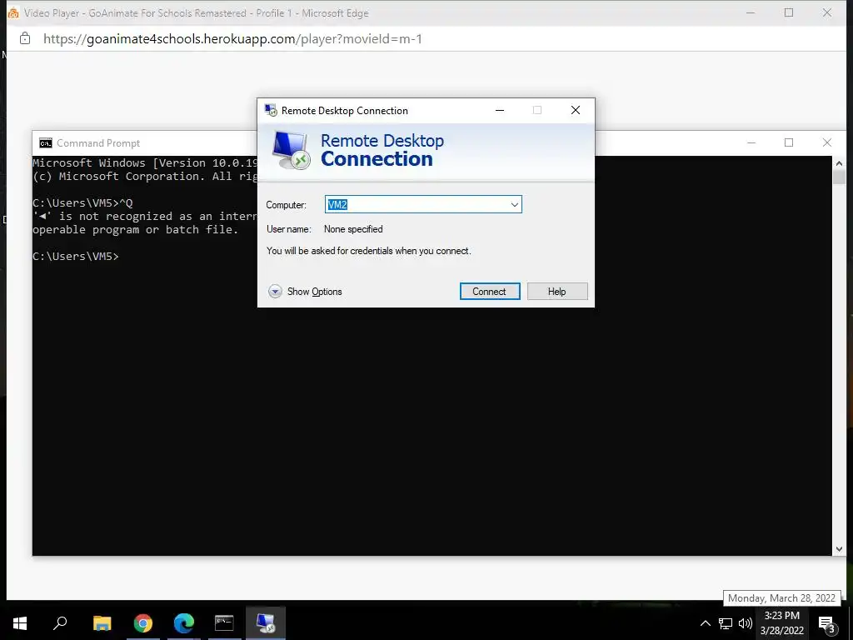Open Help in Remote Desktop Connection
This screenshot has height=640, width=853.
557,291
